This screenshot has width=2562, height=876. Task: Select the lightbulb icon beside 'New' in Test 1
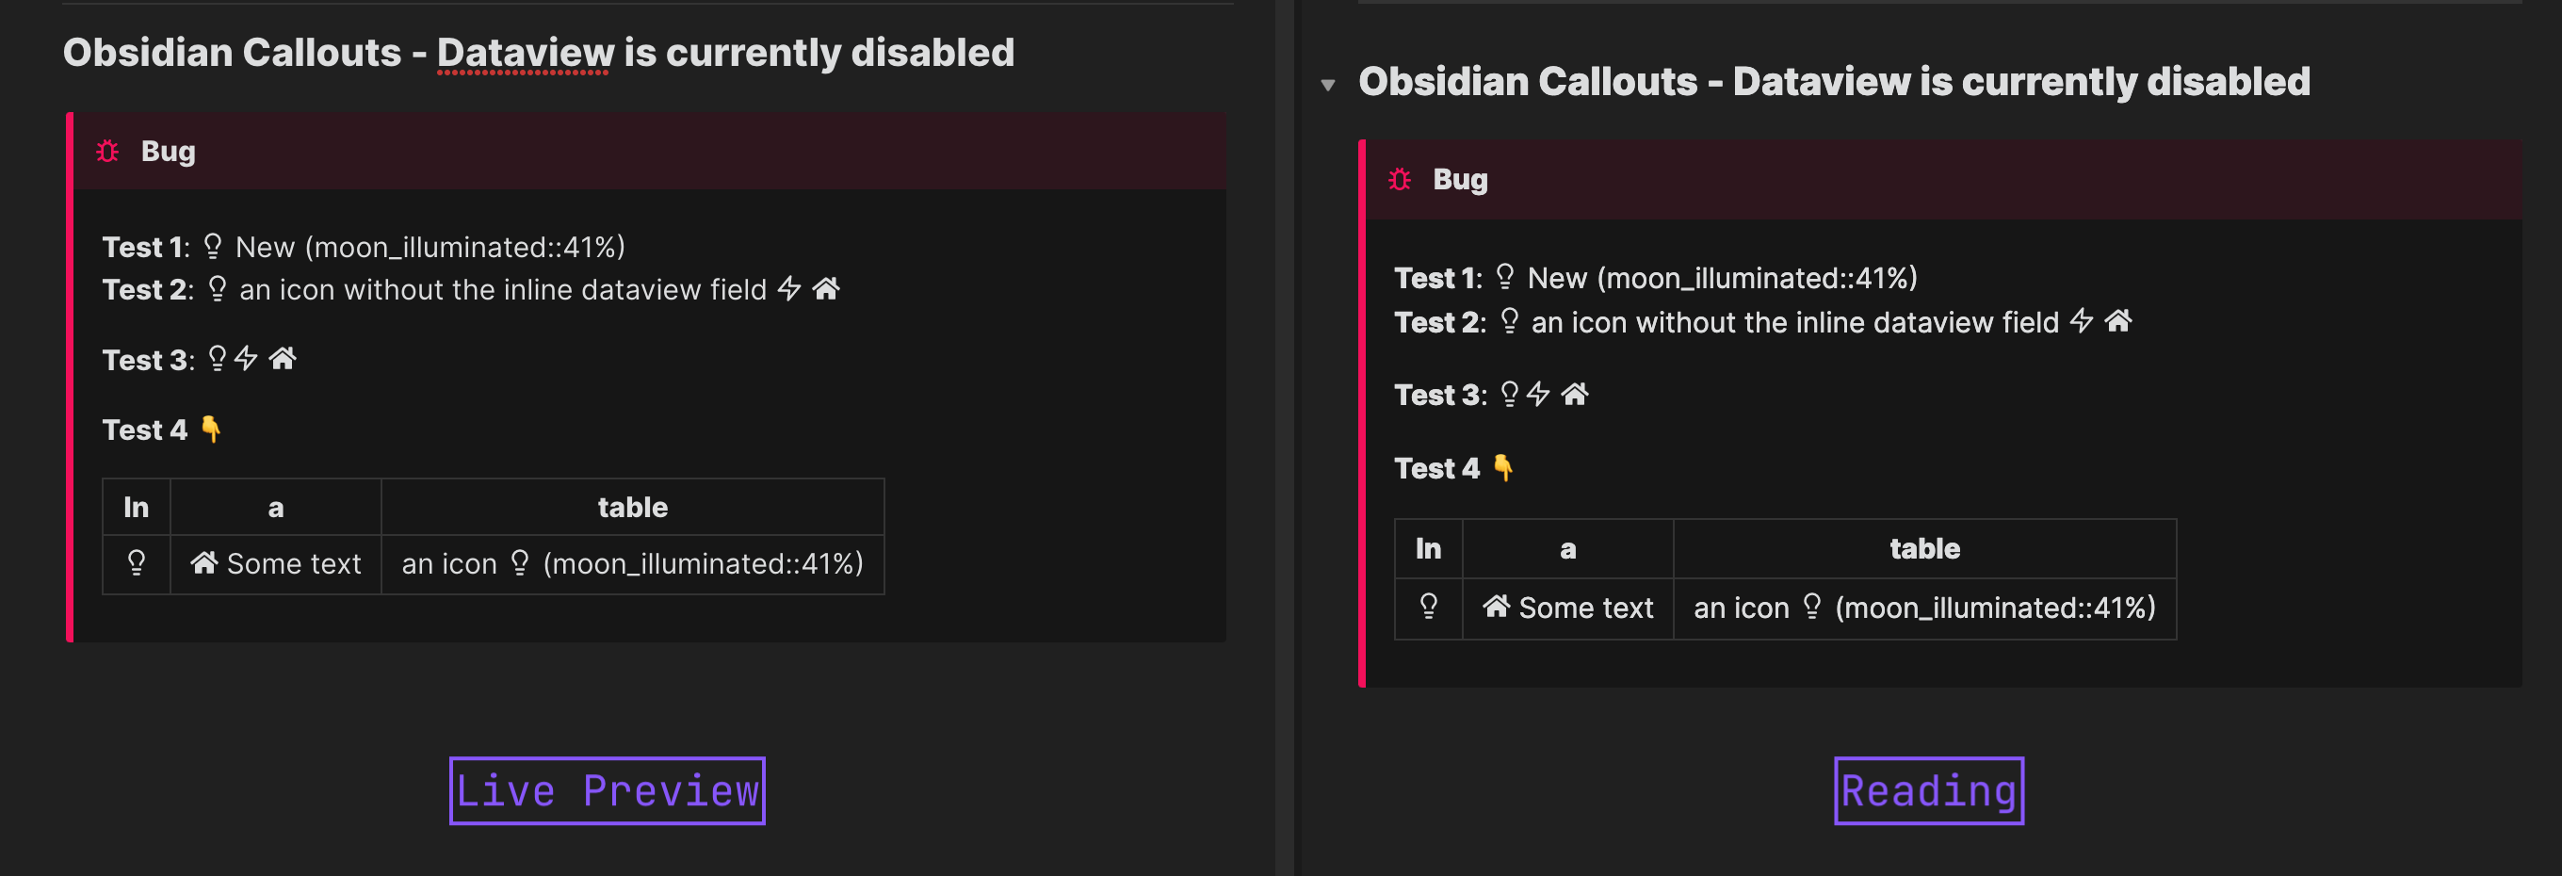point(214,245)
